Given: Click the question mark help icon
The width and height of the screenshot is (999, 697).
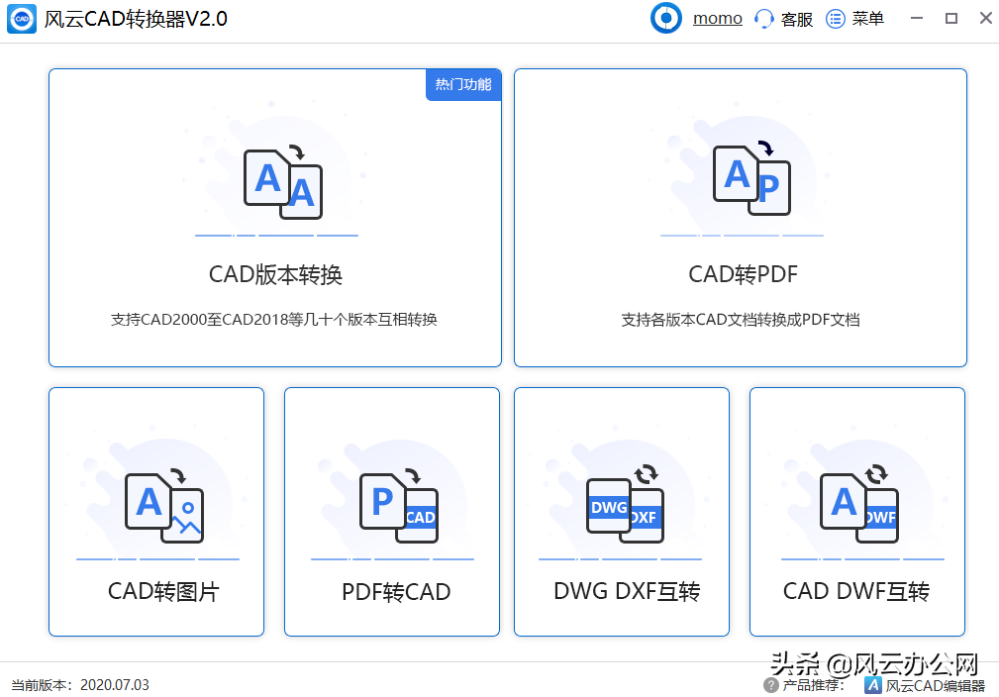Looking at the screenshot, I should 771,685.
